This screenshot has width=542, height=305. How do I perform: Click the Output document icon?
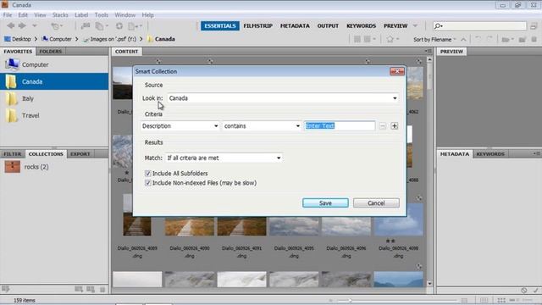point(132,26)
